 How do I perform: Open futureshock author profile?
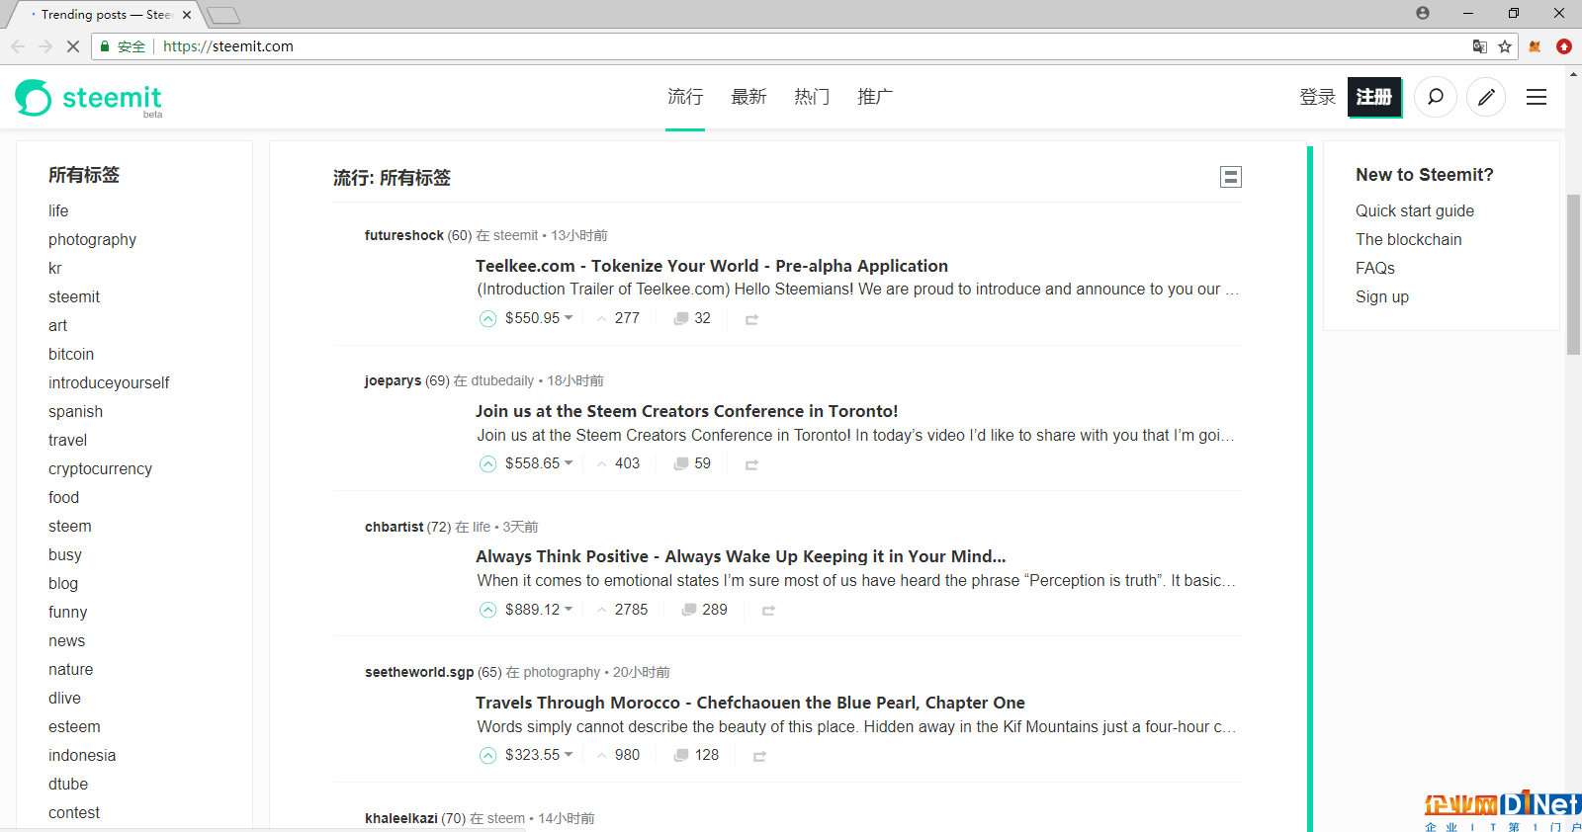click(x=404, y=235)
